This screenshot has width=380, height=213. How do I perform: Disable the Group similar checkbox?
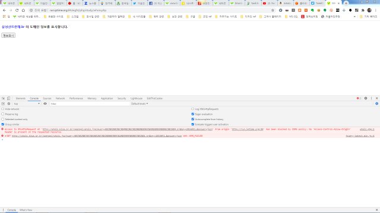coord(2,124)
